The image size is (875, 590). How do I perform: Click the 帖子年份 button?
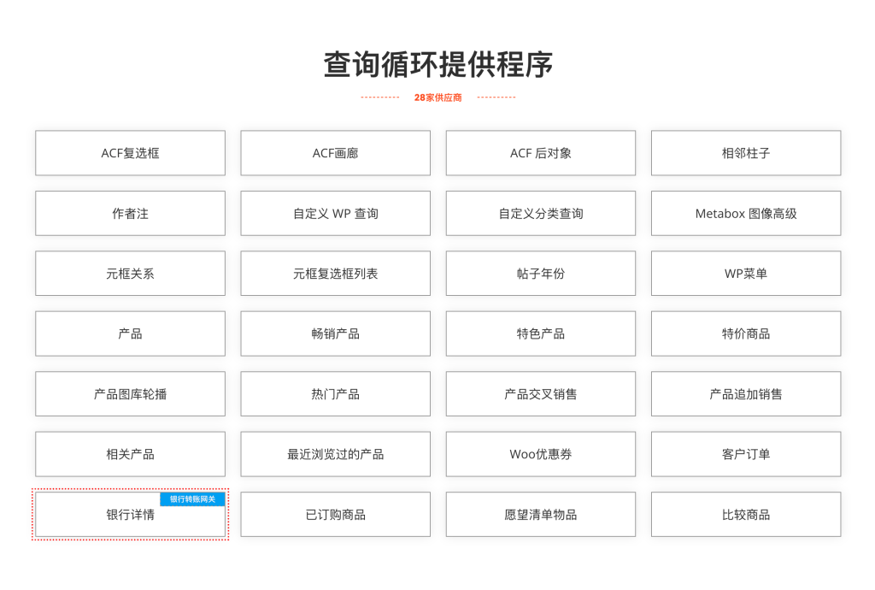point(540,274)
